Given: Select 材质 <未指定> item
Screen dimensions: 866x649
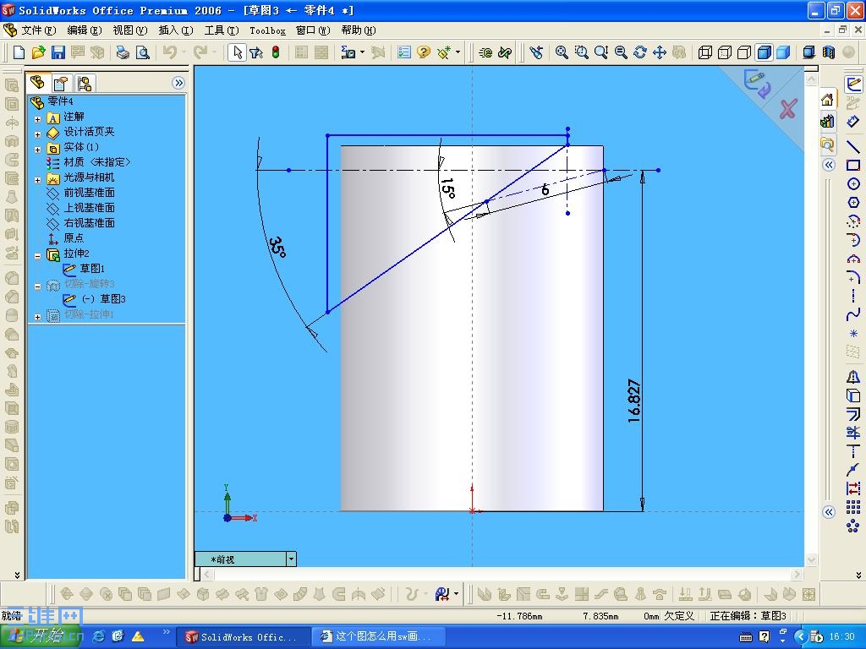Looking at the screenshot, I should (x=97, y=162).
